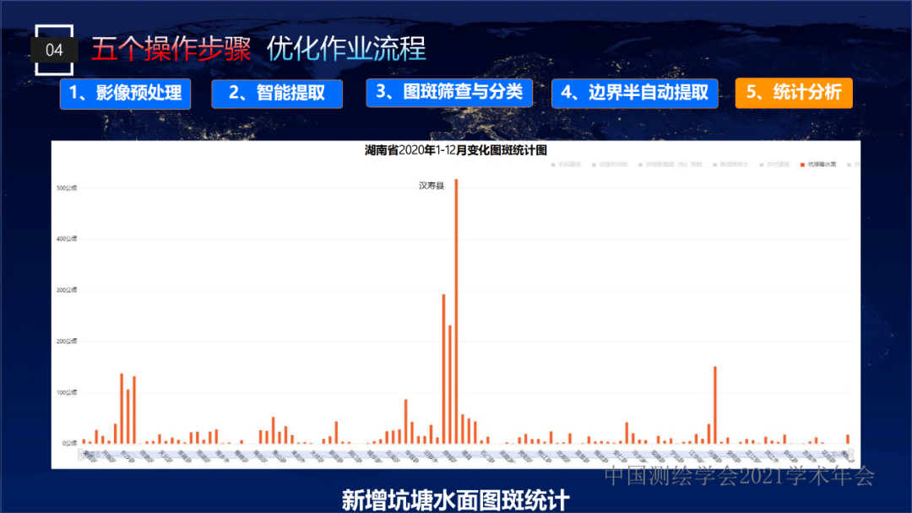This screenshot has height=513, width=912.
Task: Click the 04 section number badge
Action: pos(54,50)
